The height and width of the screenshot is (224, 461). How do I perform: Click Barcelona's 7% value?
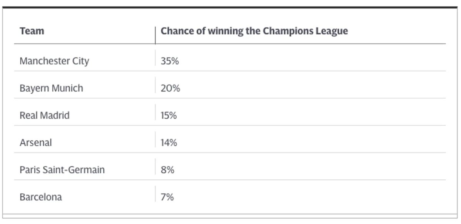(167, 197)
